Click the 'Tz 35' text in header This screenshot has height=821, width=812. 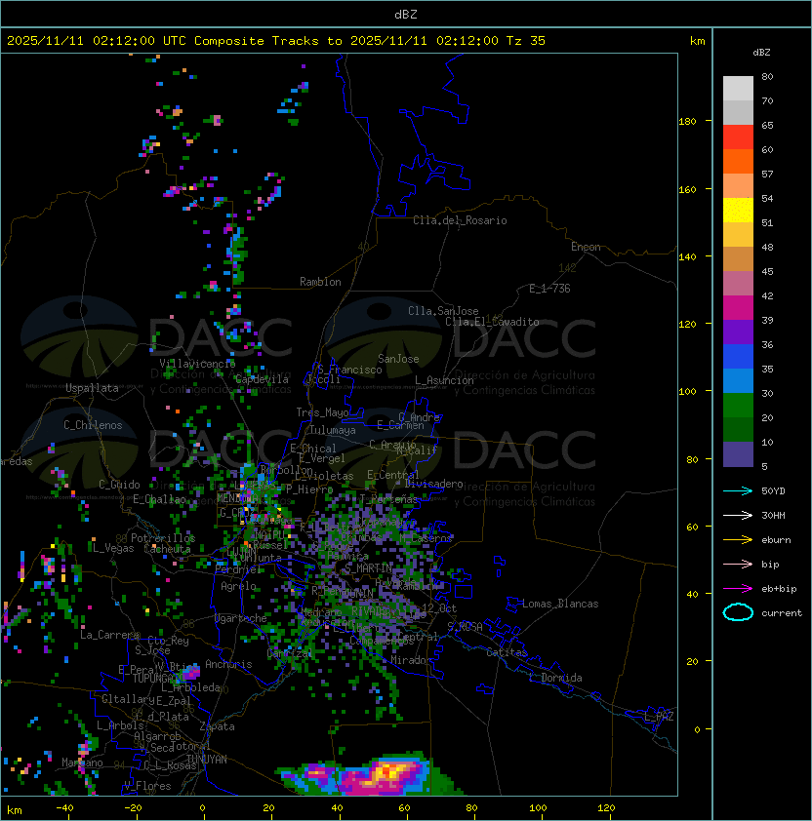(526, 40)
